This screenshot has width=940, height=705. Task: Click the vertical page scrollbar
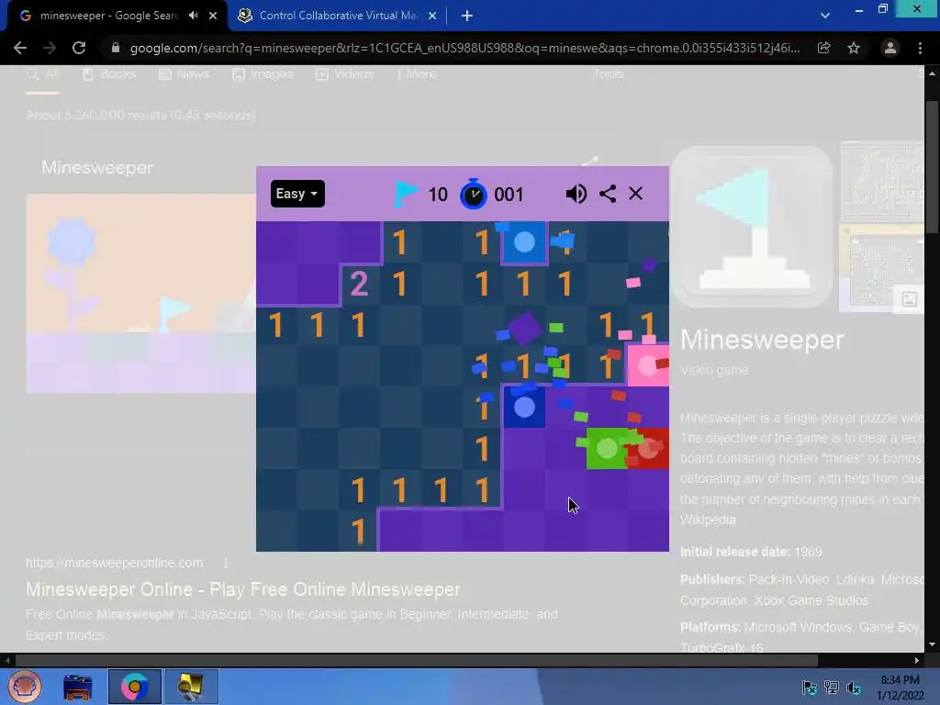click(933, 168)
